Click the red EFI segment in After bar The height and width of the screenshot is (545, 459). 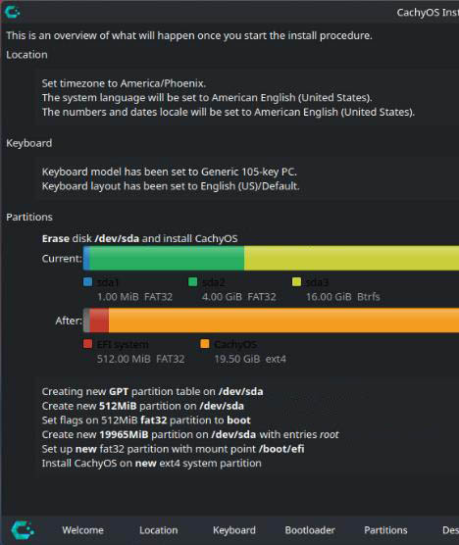click(99, 321)
